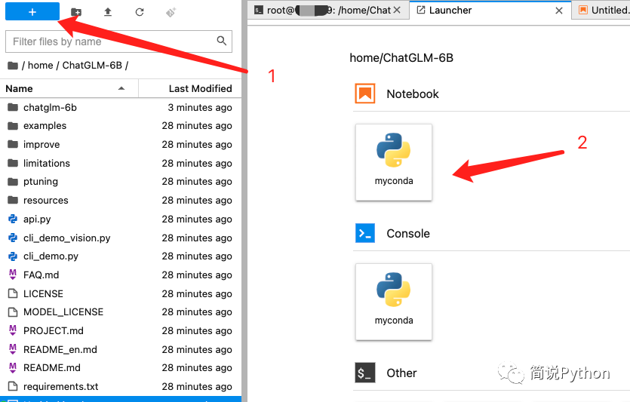Create a new folder via toolbar icon
630x402 pixels.
coord(76,12)
